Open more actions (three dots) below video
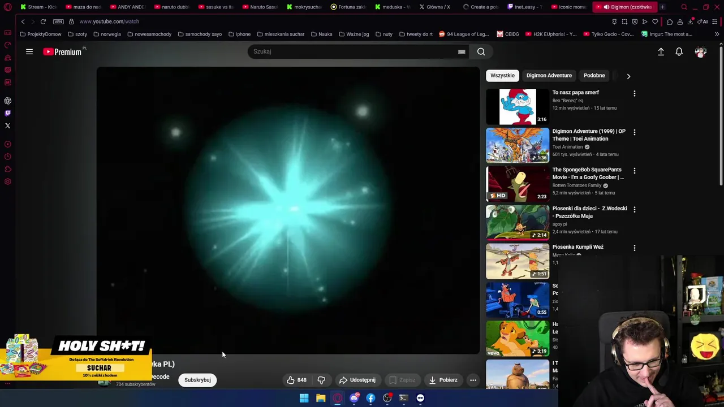Screen dimensions: 724x407 473,380
